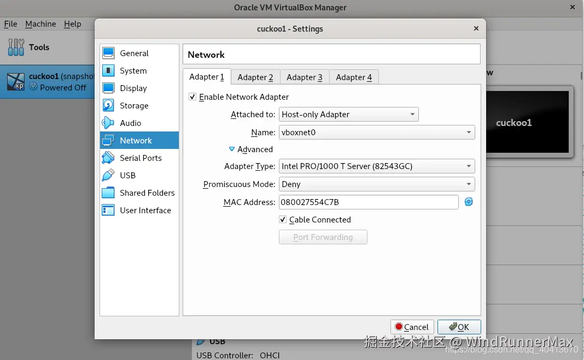The image size is (584, 360).
Task: Select Audio label in settings list
Action: 130,123
